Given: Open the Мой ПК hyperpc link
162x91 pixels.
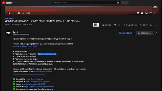Looking at the screenshot, I should tap(40, 86).
